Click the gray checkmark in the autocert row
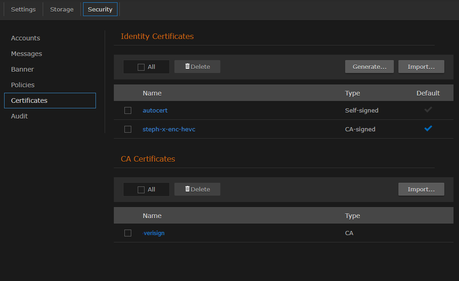Image resolution: width=459 pixels, height=281 pixels. click(x=428, y=110)
